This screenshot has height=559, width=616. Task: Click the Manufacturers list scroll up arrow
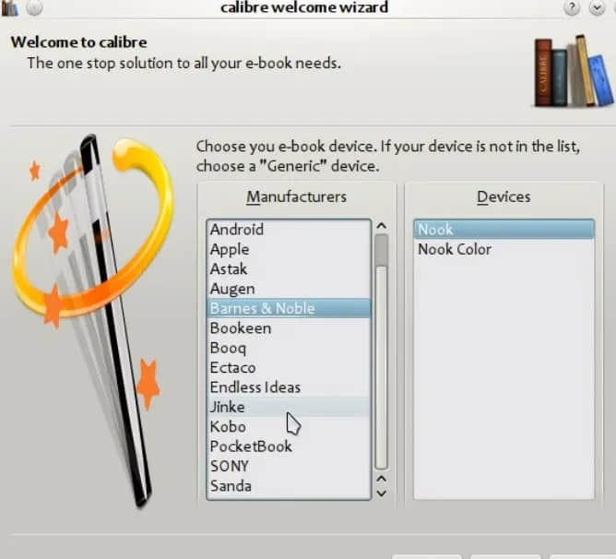[x=381, y=226]
